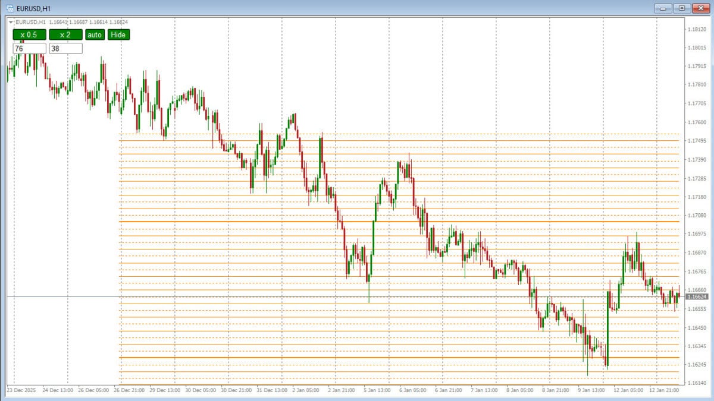The width and height of the screenshot is (714, 401).
Task: Click the current price tag 1.16624
Action: pos(697,296)
